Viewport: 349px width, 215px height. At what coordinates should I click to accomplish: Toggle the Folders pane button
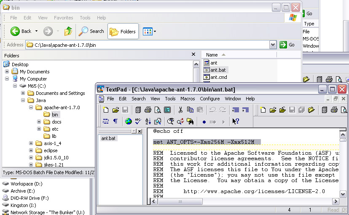[123, 31]
